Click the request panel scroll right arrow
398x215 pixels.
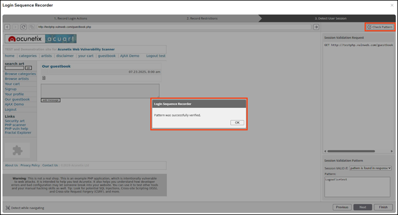pyautogui.click(x=392, y=151)
